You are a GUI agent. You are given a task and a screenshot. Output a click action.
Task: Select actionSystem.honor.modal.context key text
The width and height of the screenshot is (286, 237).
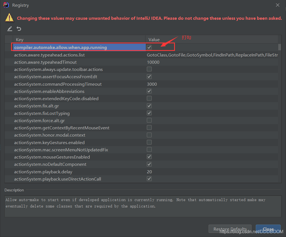click(50, 135)
